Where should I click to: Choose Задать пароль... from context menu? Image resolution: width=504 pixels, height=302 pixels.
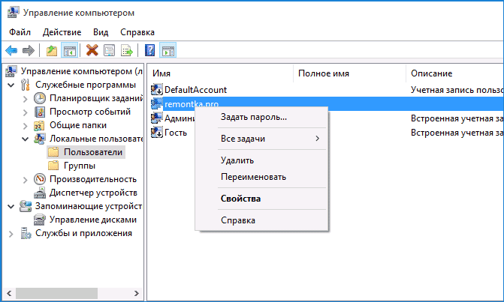[253, 118]
